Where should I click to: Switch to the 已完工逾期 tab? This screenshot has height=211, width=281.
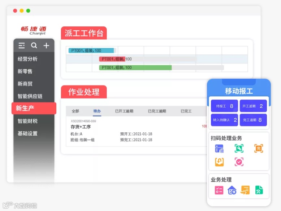[x=157, y=111]
